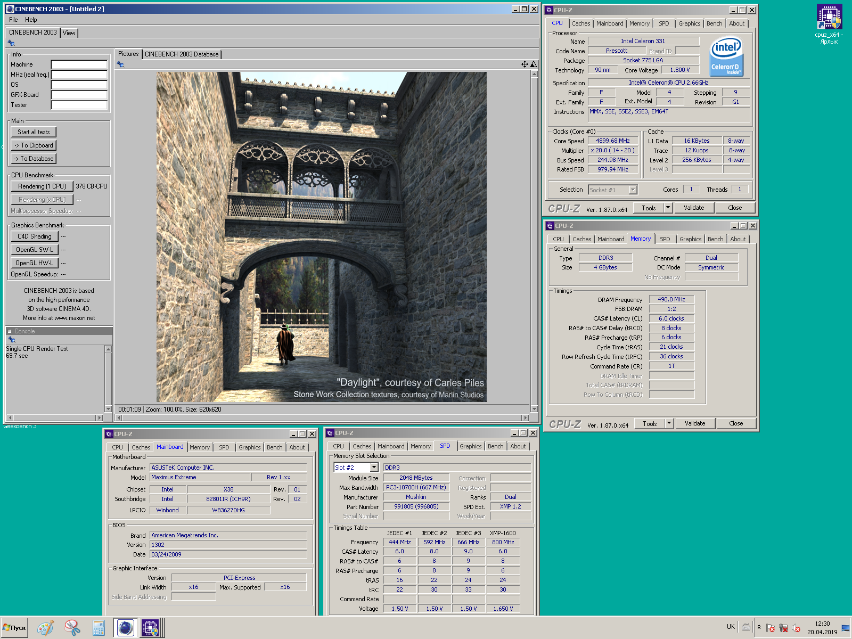Click the volume tray icon
This screenshot has height=639, width=852.
tap(796, 628)
